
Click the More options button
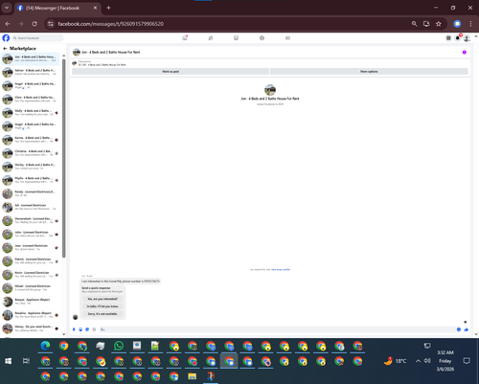click(369, 72)
